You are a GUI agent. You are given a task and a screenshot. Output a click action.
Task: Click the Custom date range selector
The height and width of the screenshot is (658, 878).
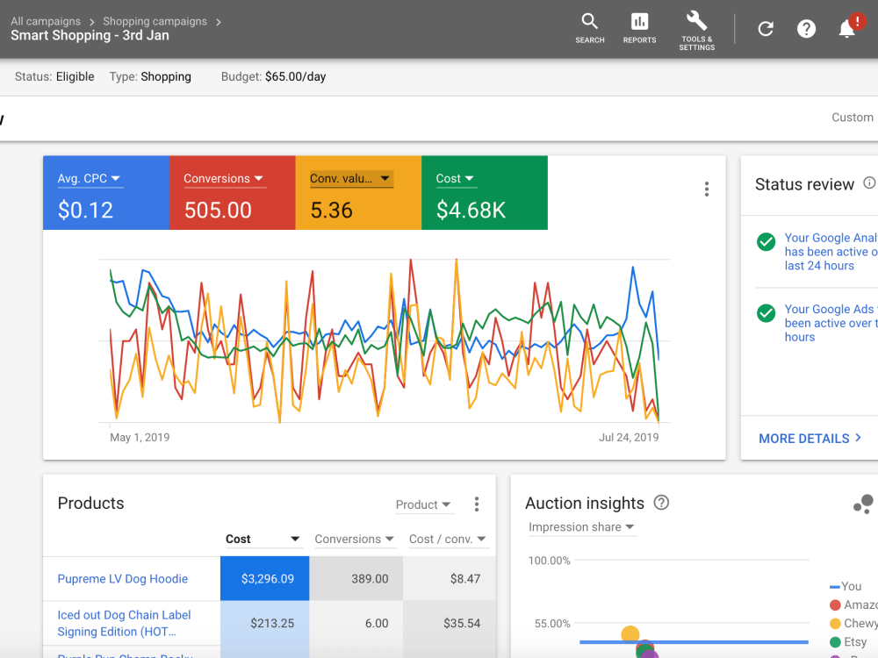coord(853,118)
